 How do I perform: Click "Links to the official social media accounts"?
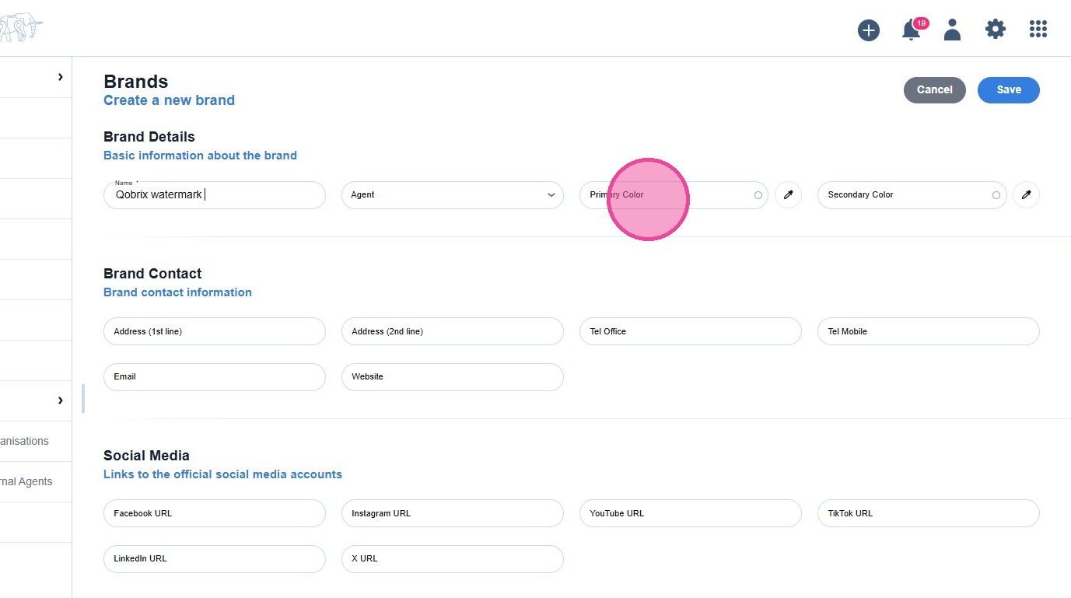tap(222, 474)
